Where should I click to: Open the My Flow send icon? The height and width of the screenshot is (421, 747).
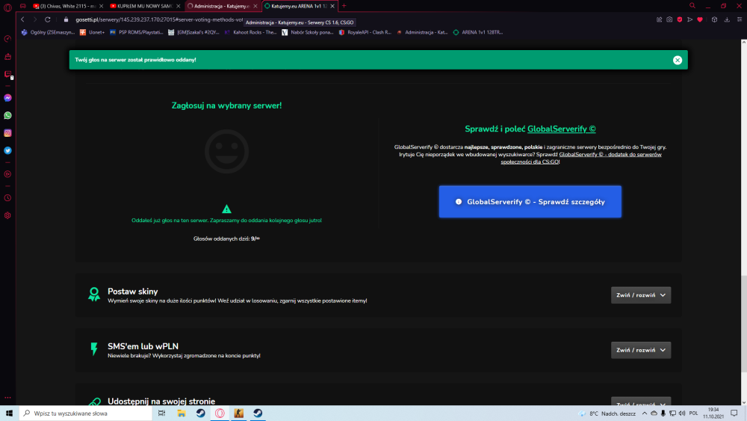click(689, 19)
